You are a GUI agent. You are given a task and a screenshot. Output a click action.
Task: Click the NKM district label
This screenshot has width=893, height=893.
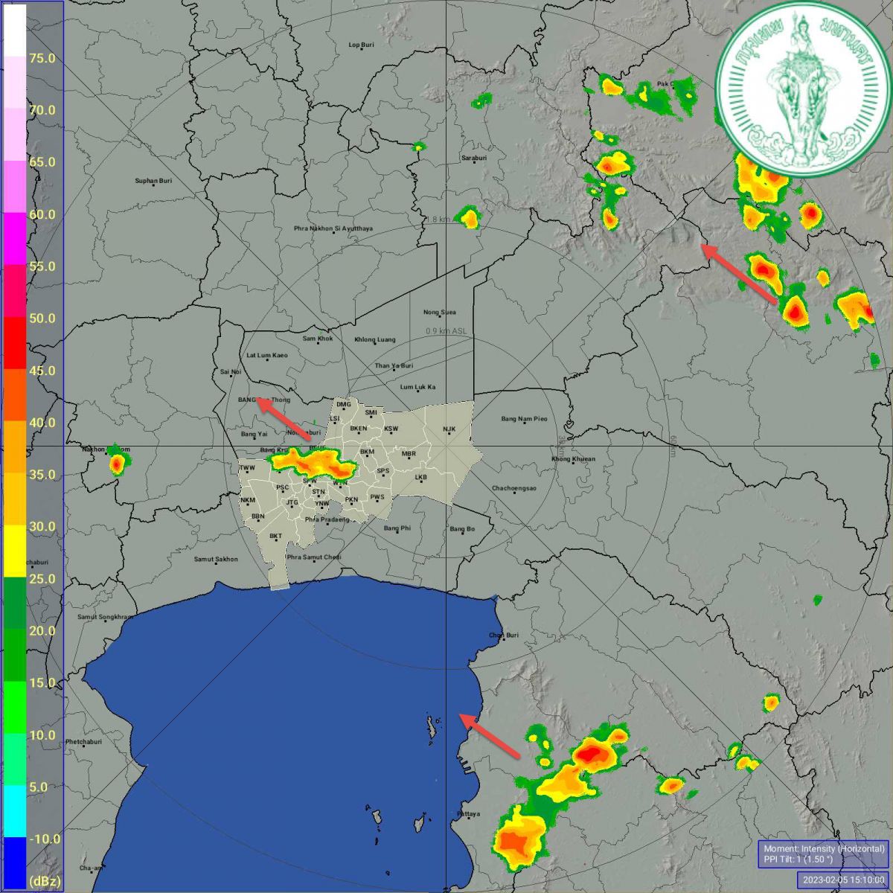click(x=248, y=500)
